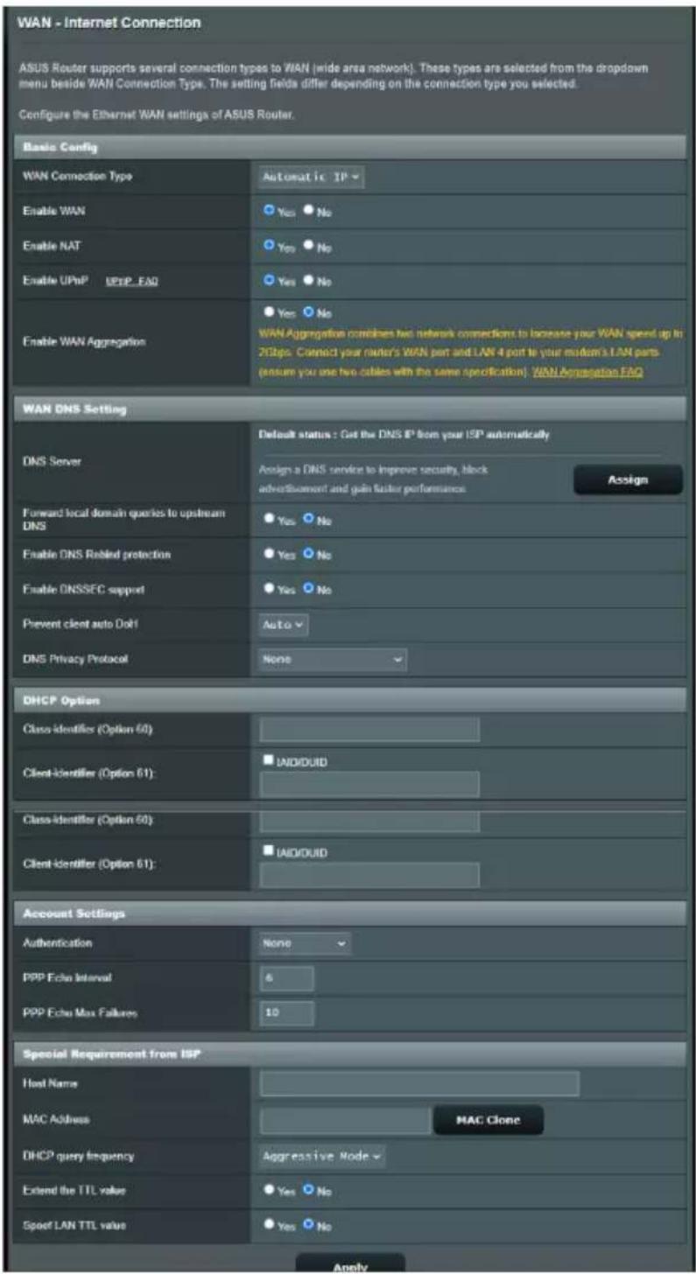Select No for Spoof LAN TTL value
This screenshot has height=1274, width=696.
[x=309, y=1225]
